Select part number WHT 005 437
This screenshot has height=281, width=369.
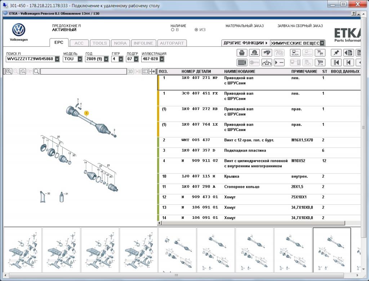196,140
